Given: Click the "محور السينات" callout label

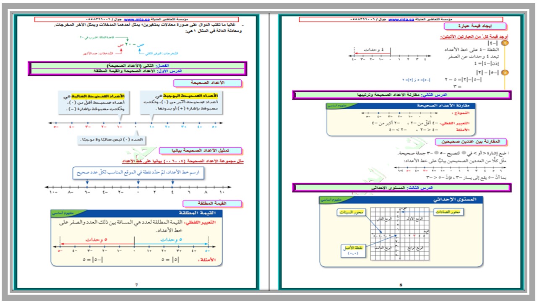Looking at the screenshot, I should (351, 213).
